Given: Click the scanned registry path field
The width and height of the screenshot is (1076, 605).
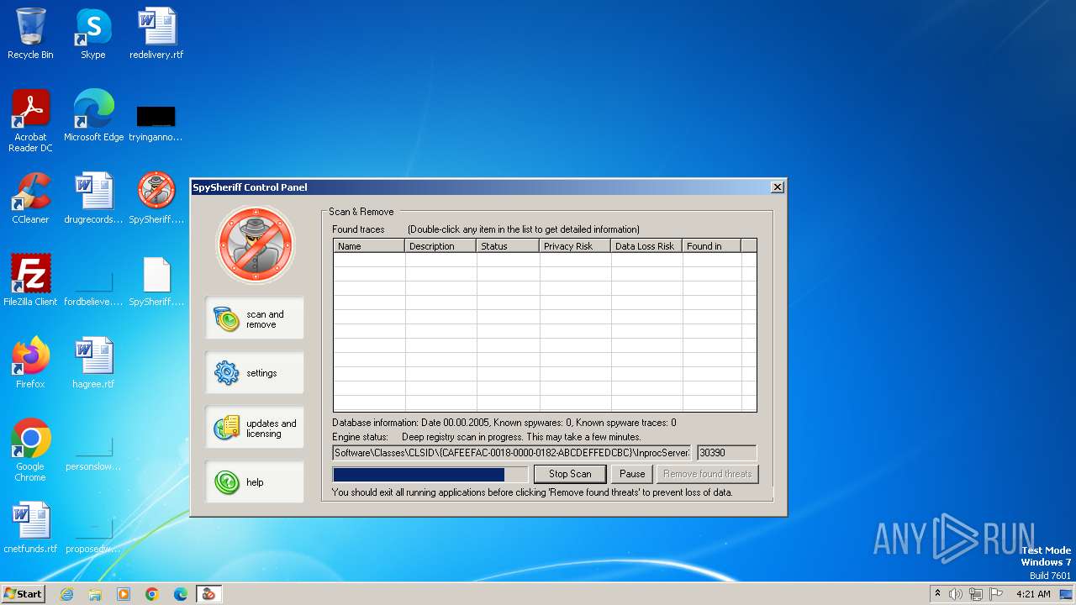Looking at the screenshot, I should coord(512,453).
